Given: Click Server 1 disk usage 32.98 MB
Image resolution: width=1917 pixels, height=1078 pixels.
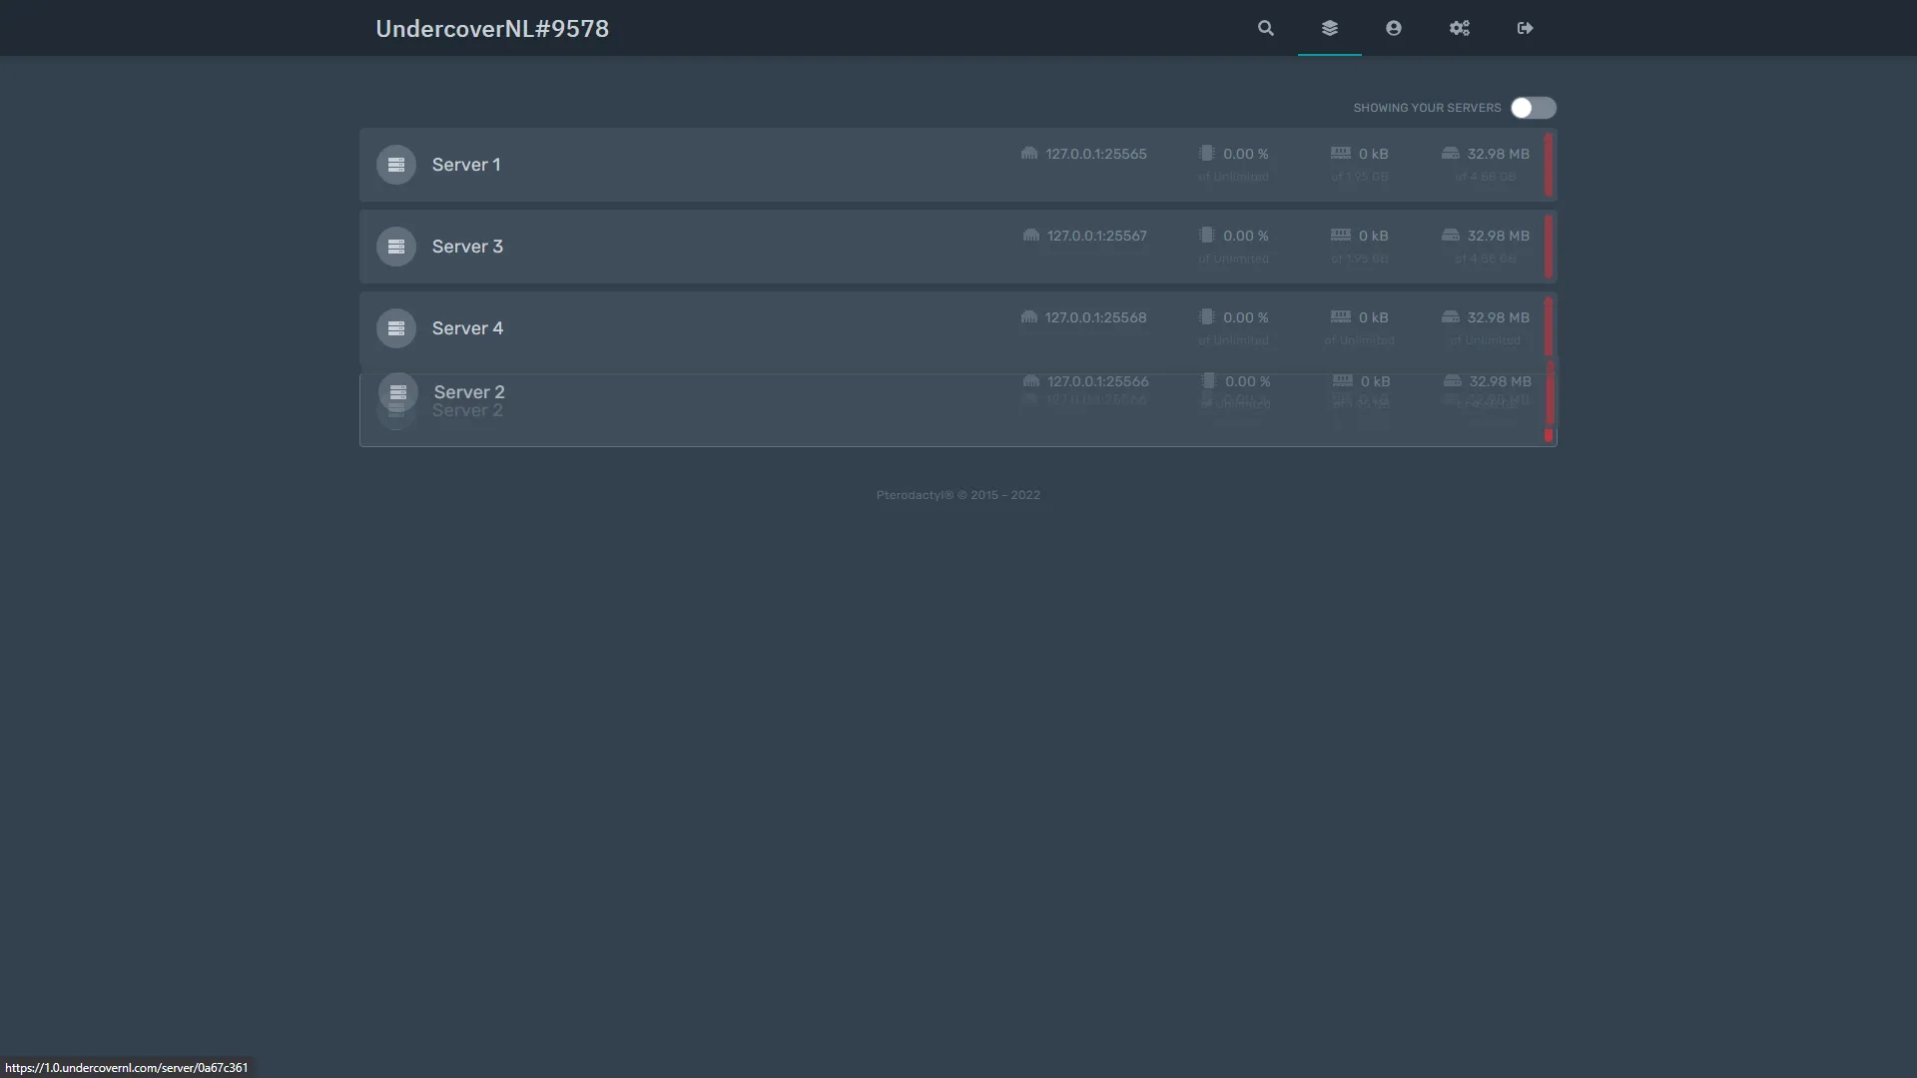Looking at the screenshot, I should tap(1498, 154).
